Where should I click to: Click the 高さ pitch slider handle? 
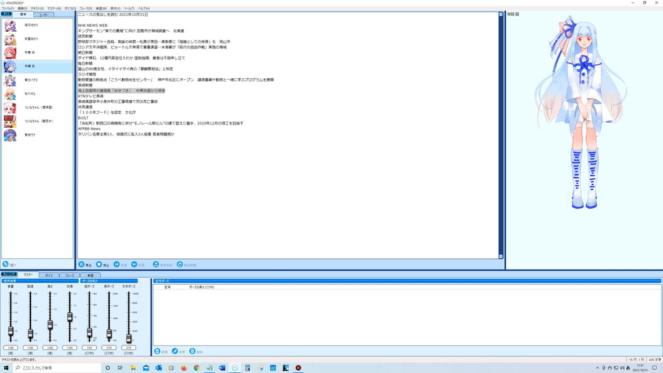pyautogui.click(x=50, y=325)
